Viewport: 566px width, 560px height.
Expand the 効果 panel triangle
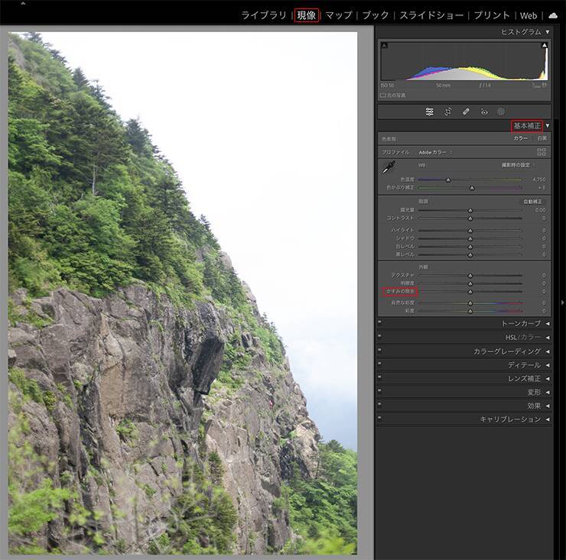(x=548, y=406)
